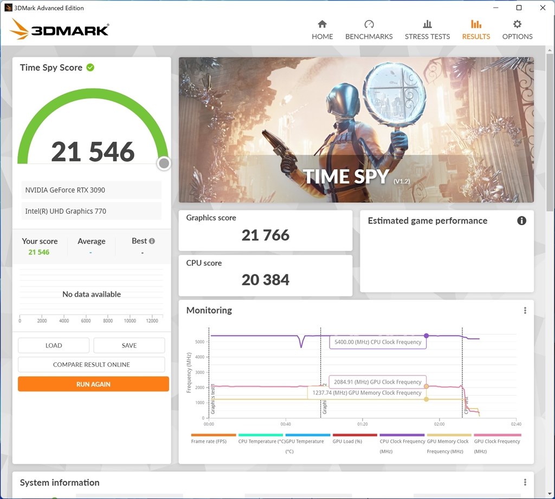Click Intel(R) UHD Graphics 770 entry
This screenshot has height=499, width=555.
tap(91, 211)
